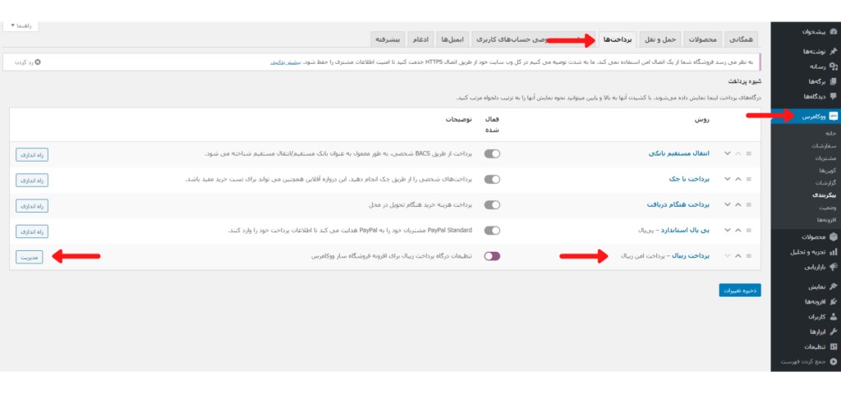
Task: Open the دیدگاه‌ها comments bubble icon
Action: click(833, 96)
